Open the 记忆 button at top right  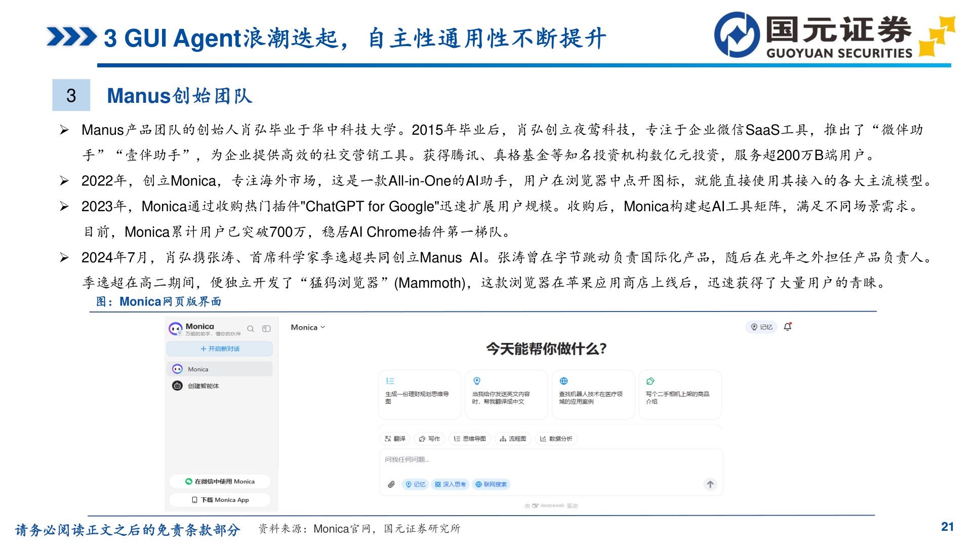point(761,327)
